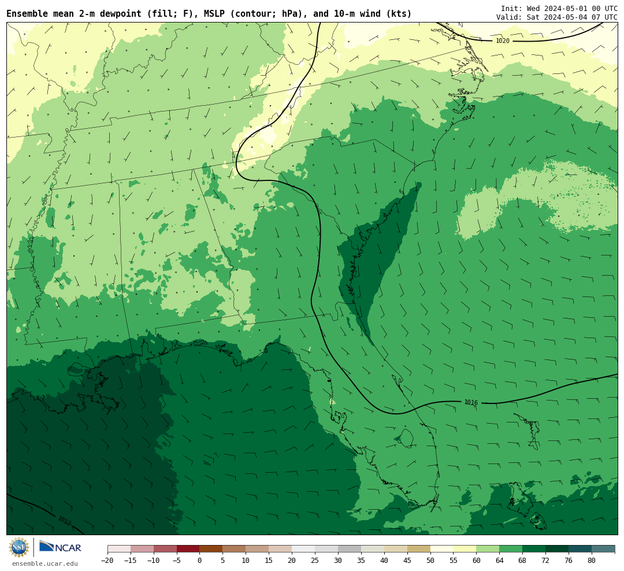The width and height of the screenshot is (624, 571).
Task: Pick the tan swatch between 45 and 50
Action: click(419, 548)
